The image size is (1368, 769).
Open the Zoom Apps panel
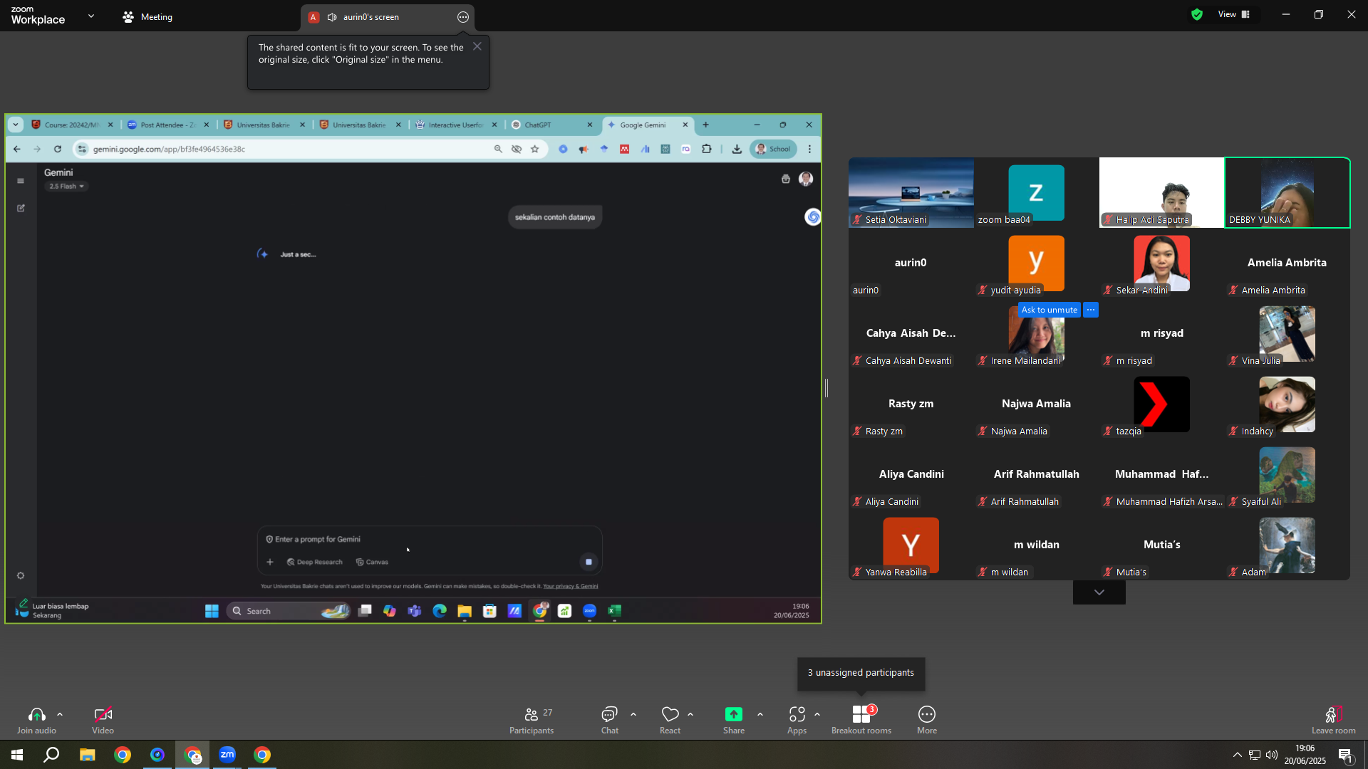point(797,720)
